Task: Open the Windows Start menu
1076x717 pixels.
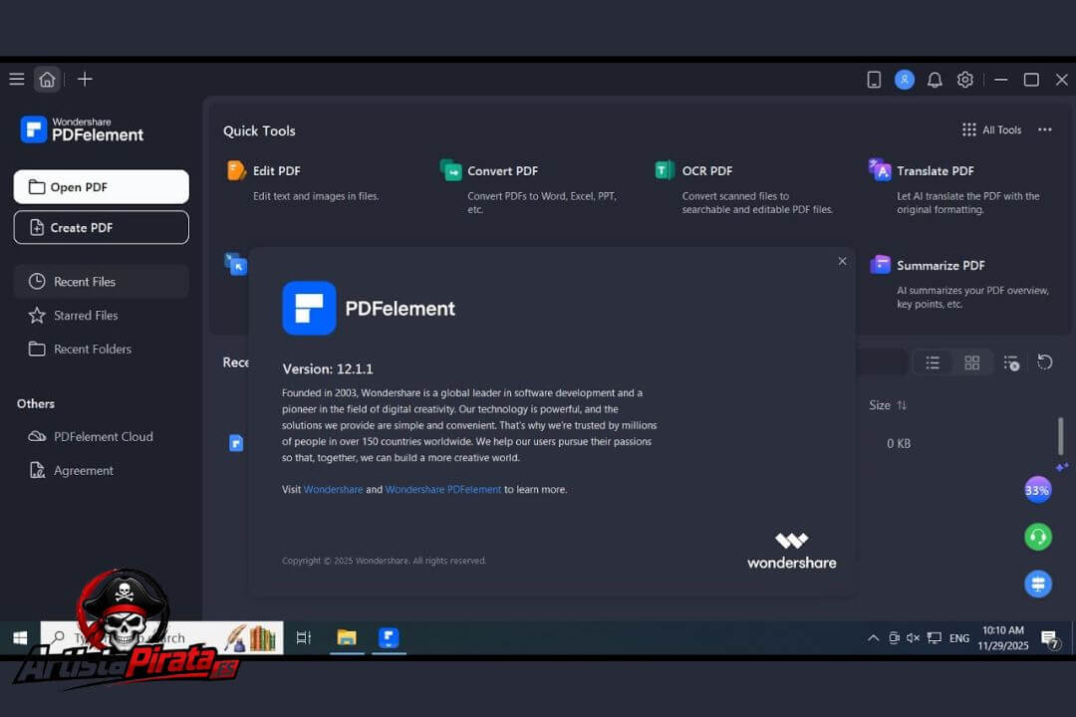Action: 20,638
